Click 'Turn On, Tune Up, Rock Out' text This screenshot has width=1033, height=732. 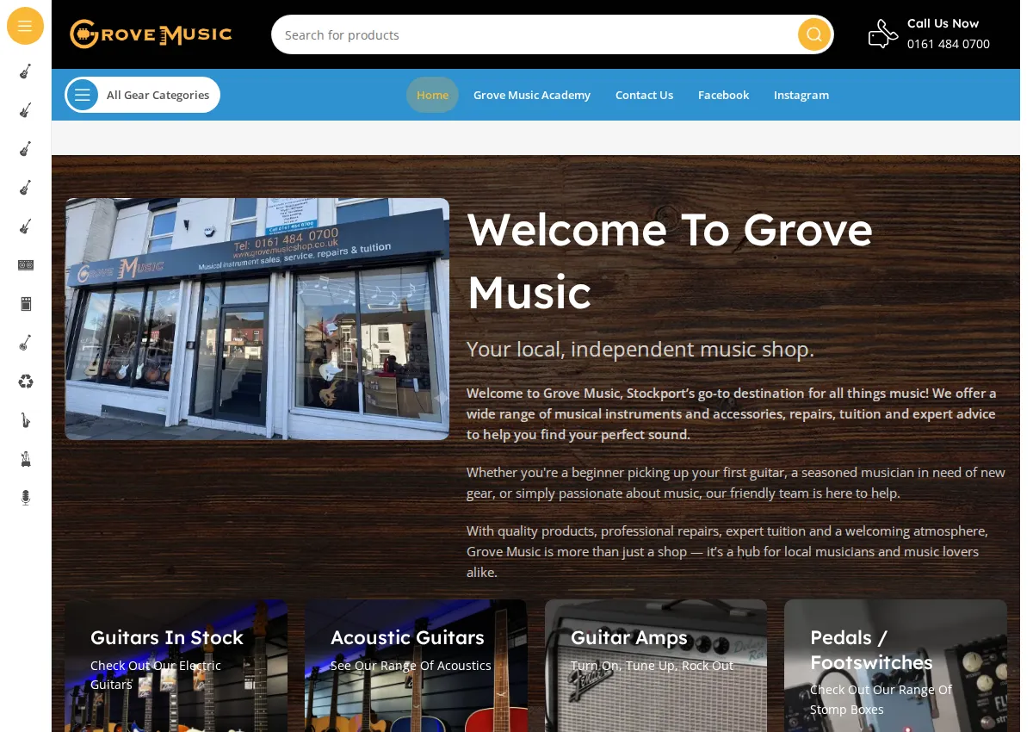652,666
